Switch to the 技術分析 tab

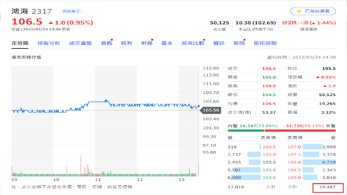[x=49, y=43]
